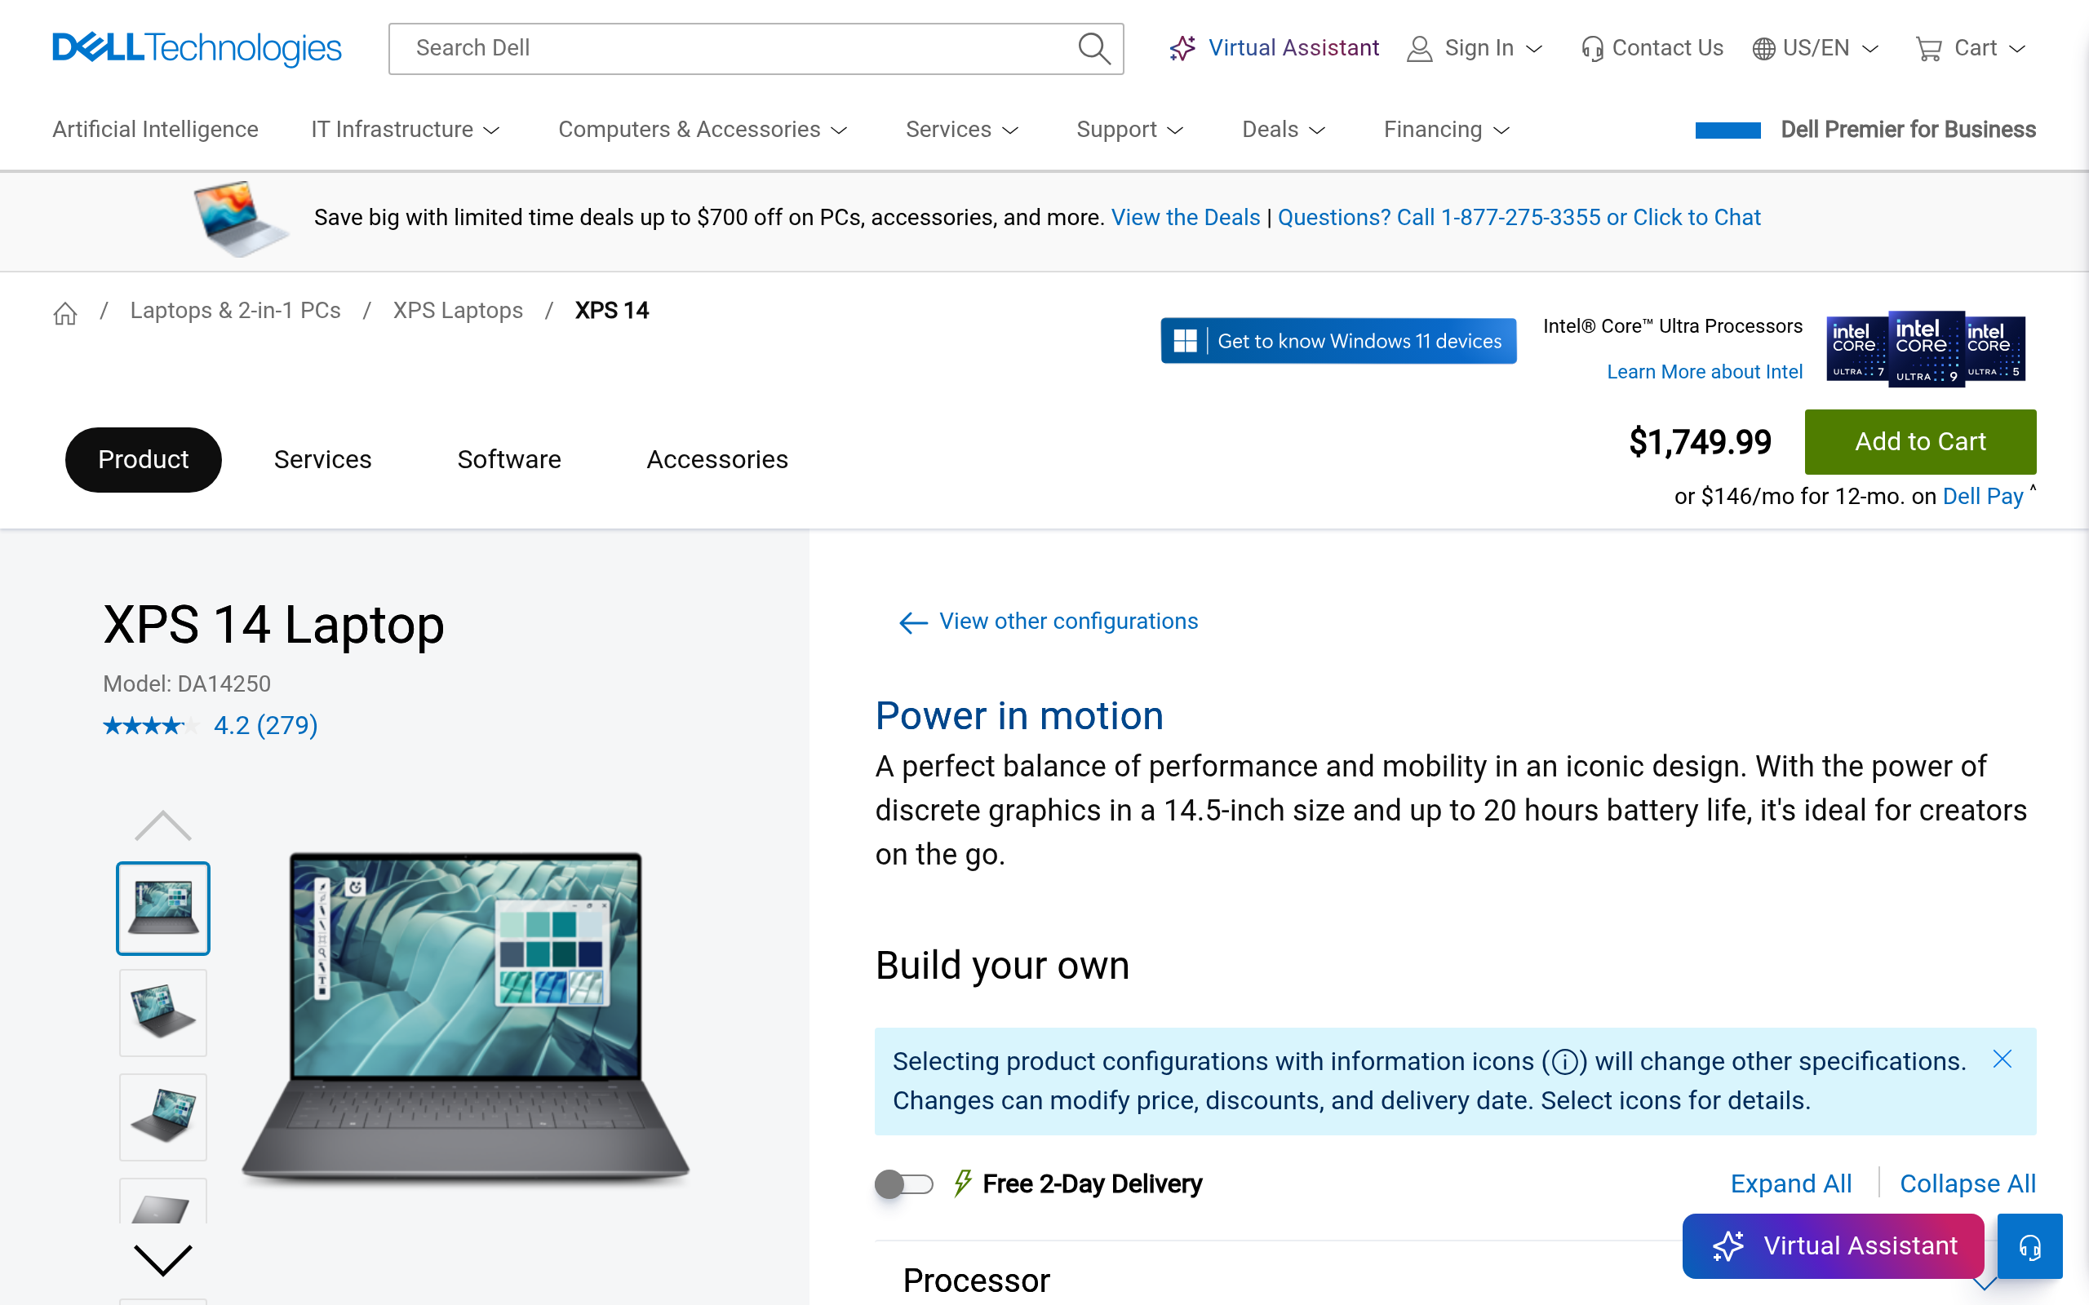2089x1305 pixels.
Task: Expand Computers & Accessories menu
Action: tap(703, 130)
